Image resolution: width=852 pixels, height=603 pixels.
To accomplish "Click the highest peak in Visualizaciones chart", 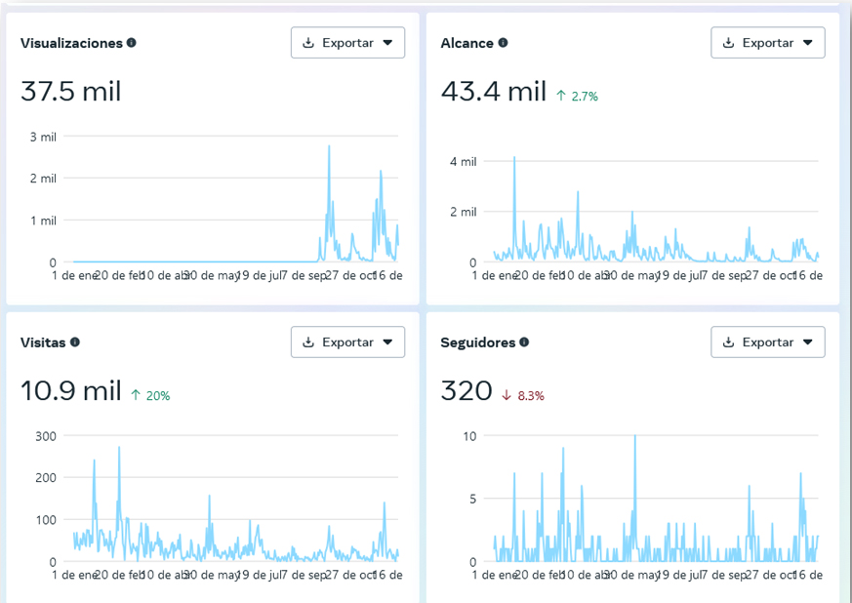I will (329, 146).
